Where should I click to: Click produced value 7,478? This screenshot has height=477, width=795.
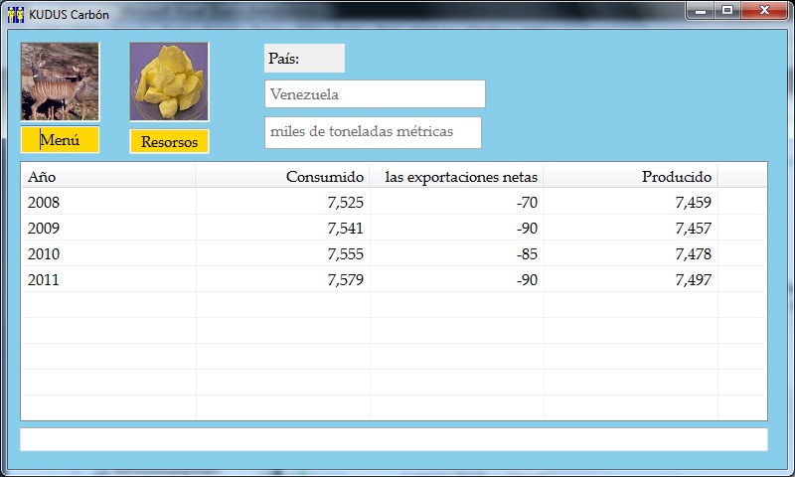[x=693, y=254]
